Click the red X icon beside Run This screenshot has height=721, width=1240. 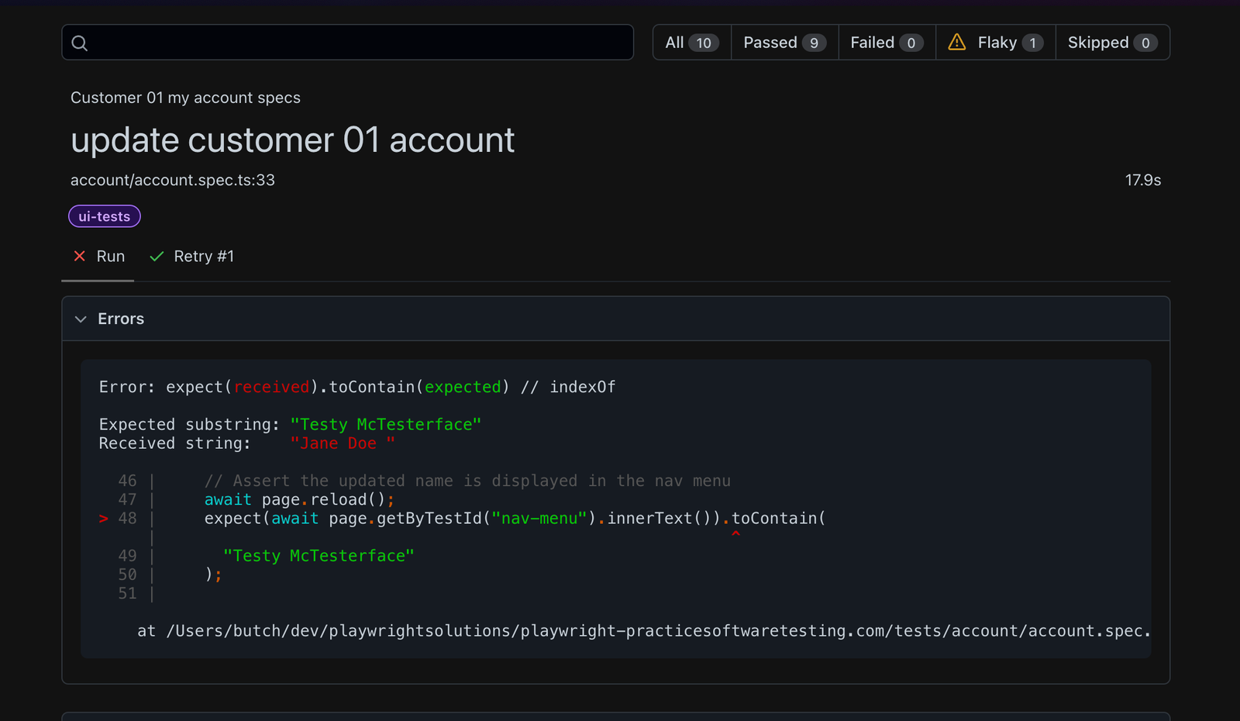(x=80, y=256)
